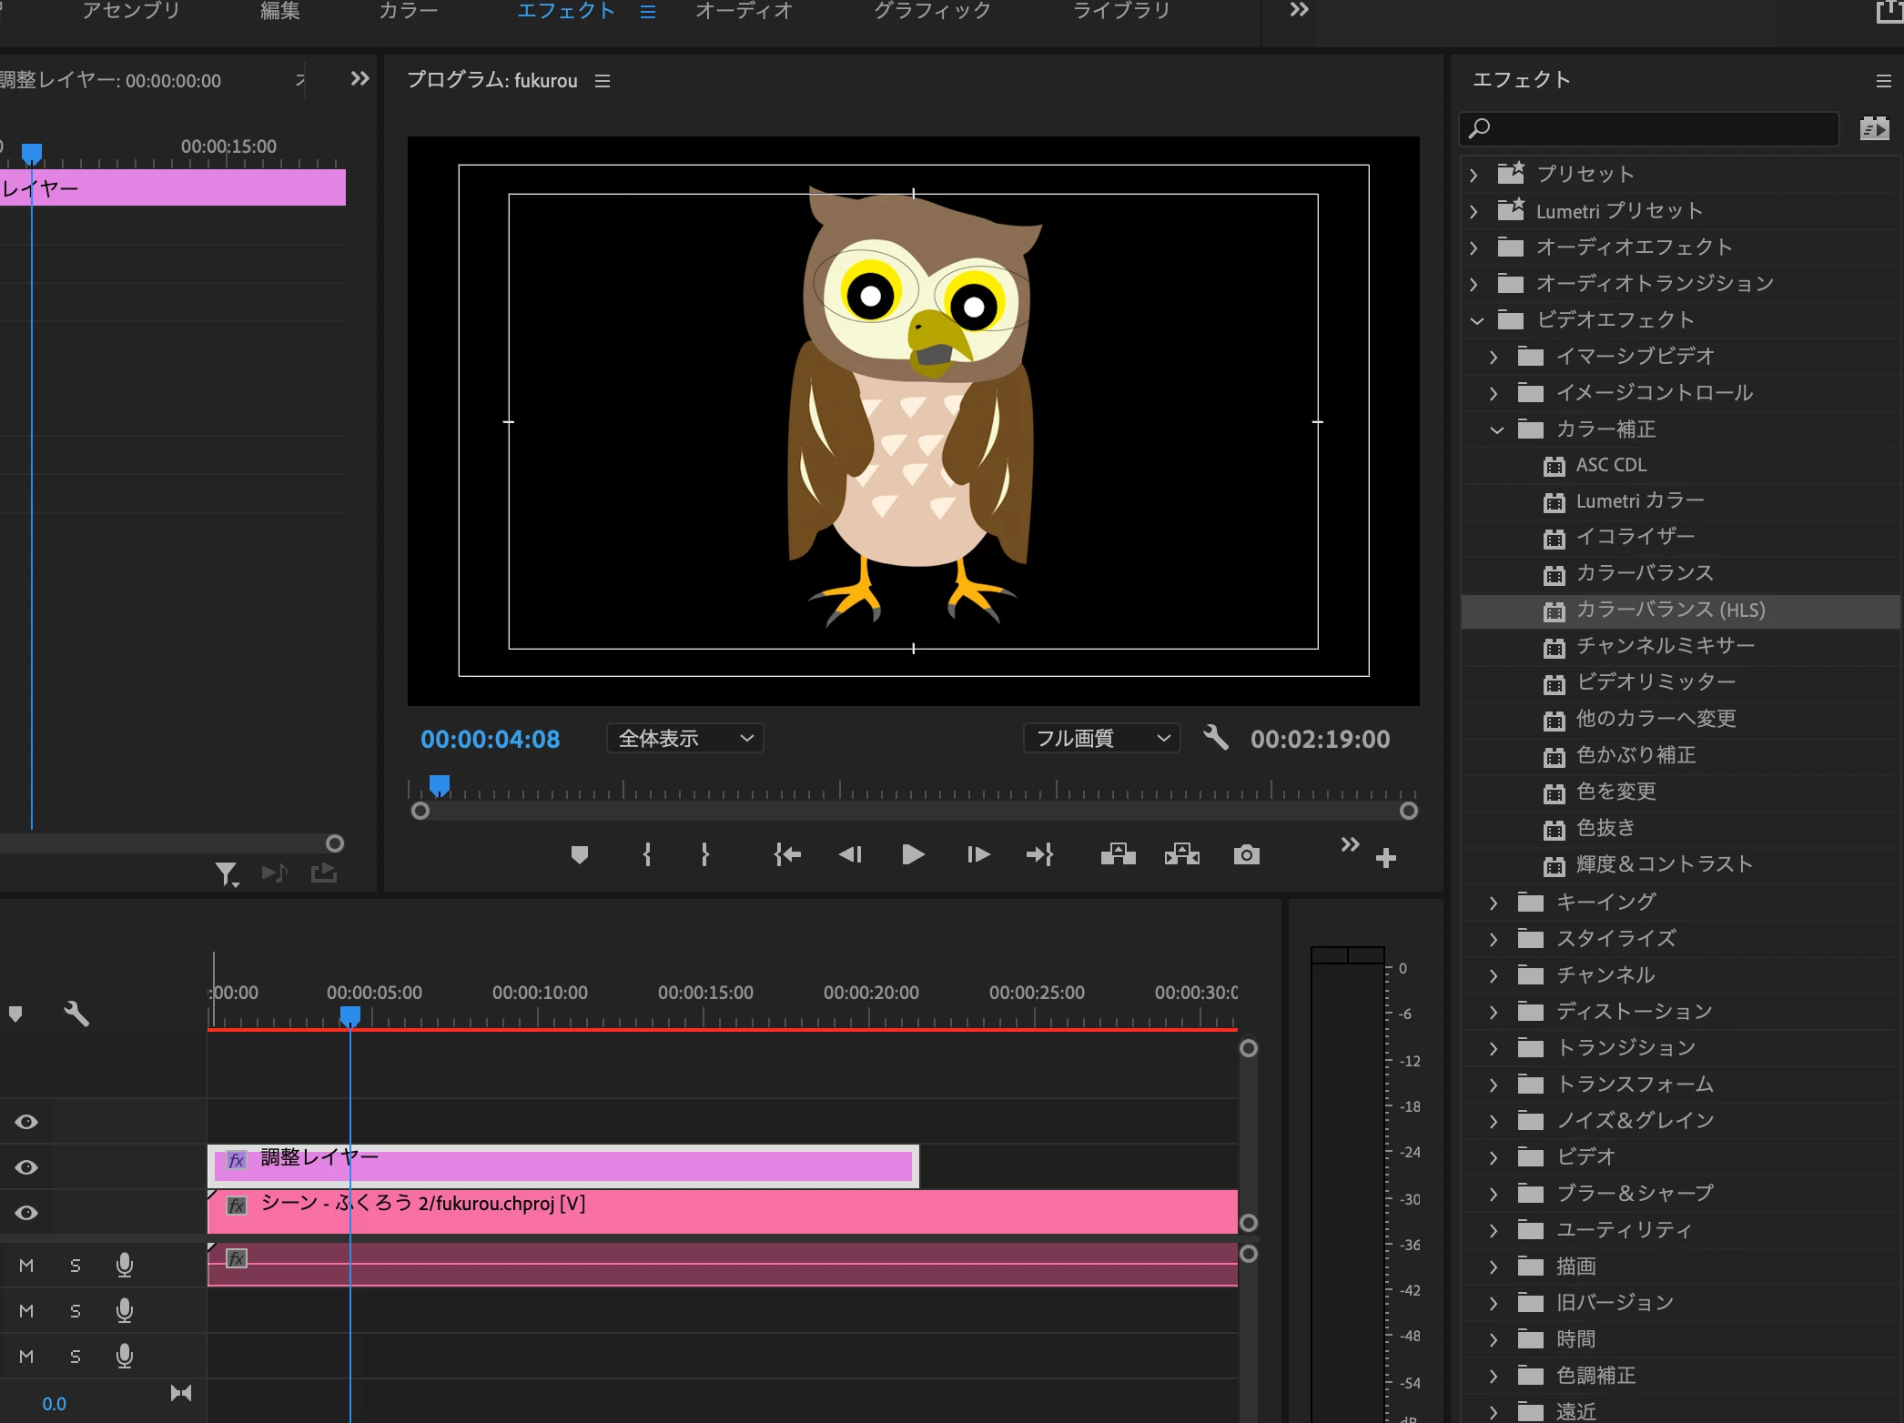Switch to the カラー workspace tab
Viewport: 1904px width, 1423px height.
[x=408, y=11]
